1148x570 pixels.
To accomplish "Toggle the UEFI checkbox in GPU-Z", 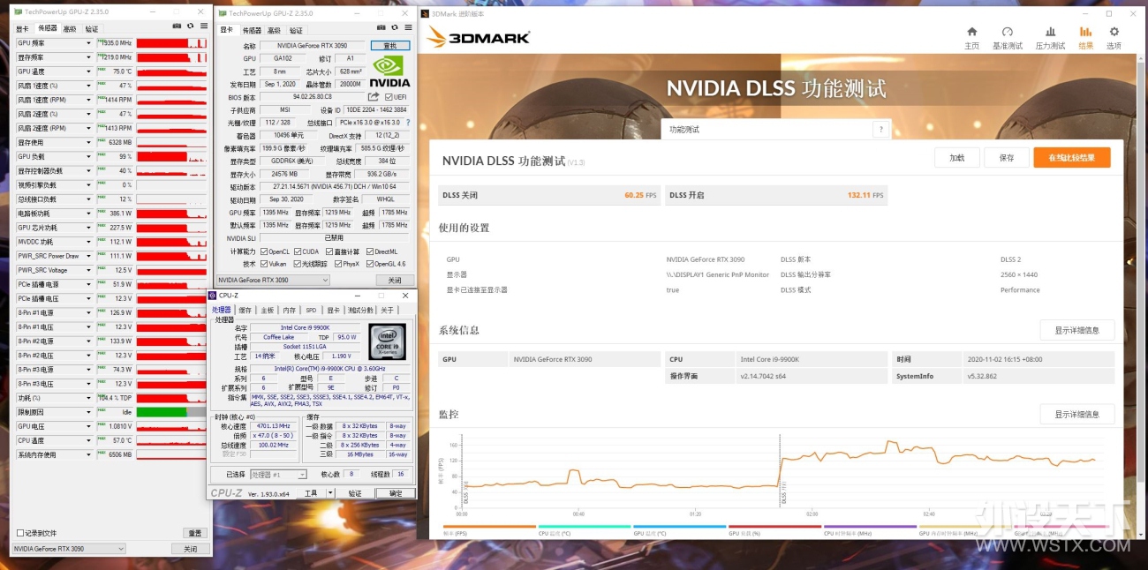I will pos(389,97).
